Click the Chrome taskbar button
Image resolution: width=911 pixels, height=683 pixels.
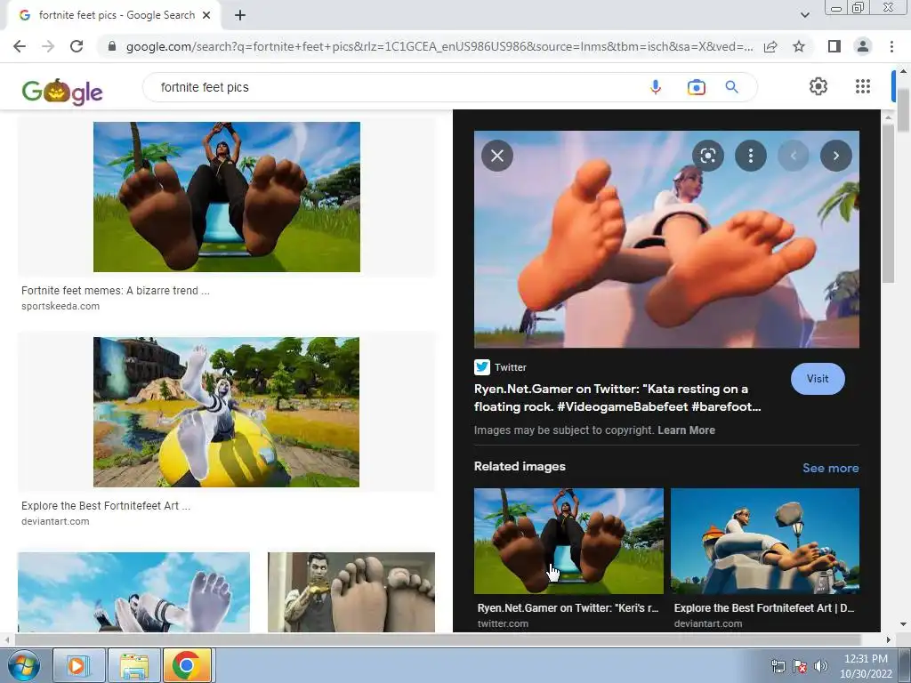188,665
